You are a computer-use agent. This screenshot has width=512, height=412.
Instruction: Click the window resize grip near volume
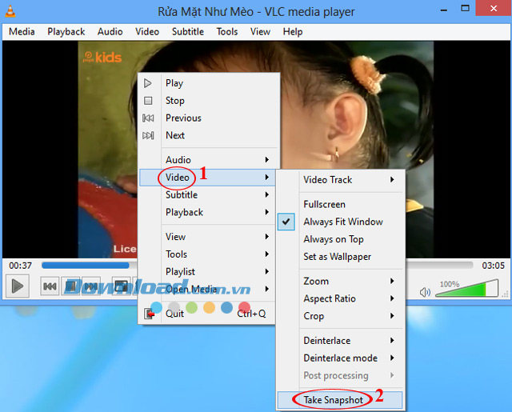tap(505, 294)
